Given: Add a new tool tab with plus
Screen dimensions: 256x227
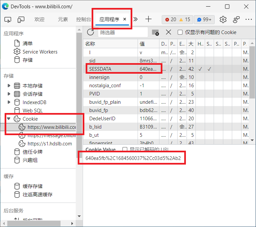Looking at the screenshot, I should (149, 19).
